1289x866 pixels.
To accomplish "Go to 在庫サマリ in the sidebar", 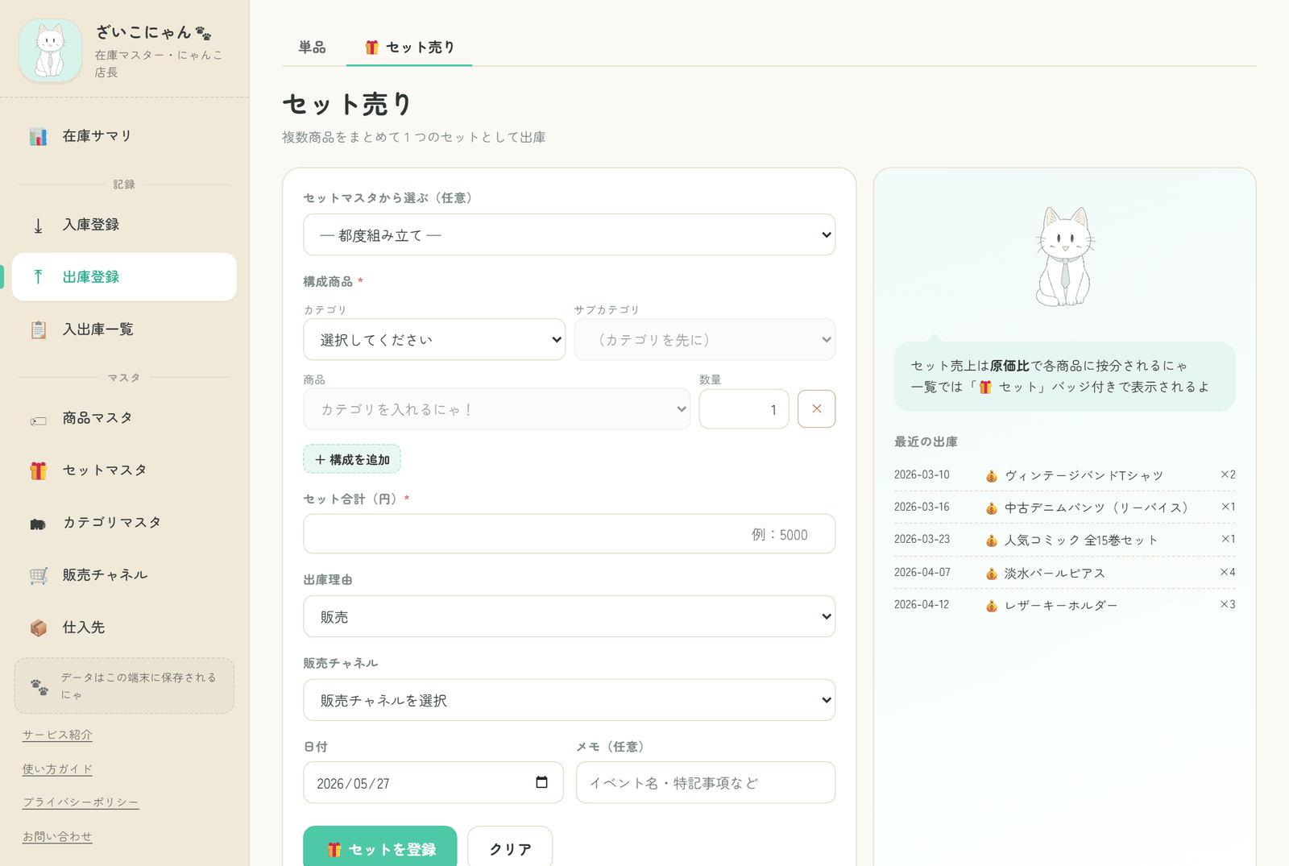I will 124,136.
